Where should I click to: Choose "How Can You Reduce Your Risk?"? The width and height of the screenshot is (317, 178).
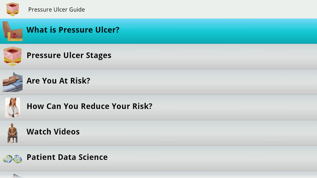[90, 106]
